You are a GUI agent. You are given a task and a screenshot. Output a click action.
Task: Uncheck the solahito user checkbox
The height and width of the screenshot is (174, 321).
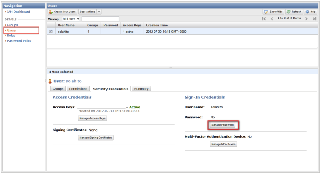coord(51,32)
